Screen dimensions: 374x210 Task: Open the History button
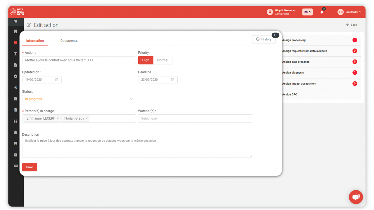point(264,39)
